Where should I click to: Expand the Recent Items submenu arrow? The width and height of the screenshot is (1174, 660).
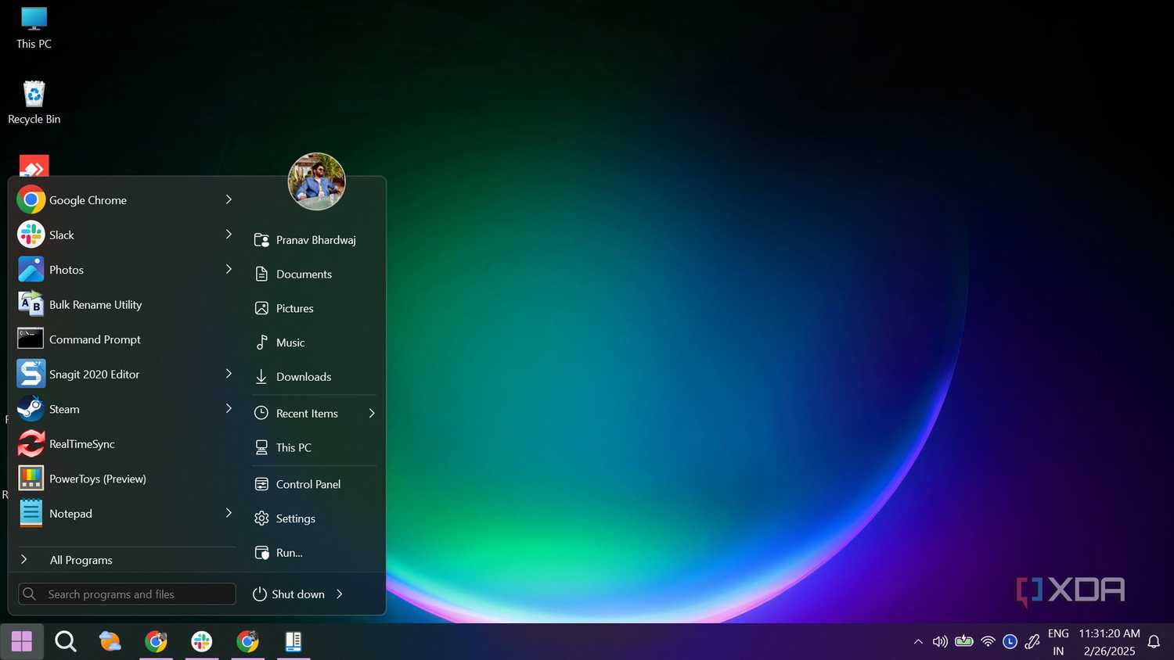click(372, 413)
